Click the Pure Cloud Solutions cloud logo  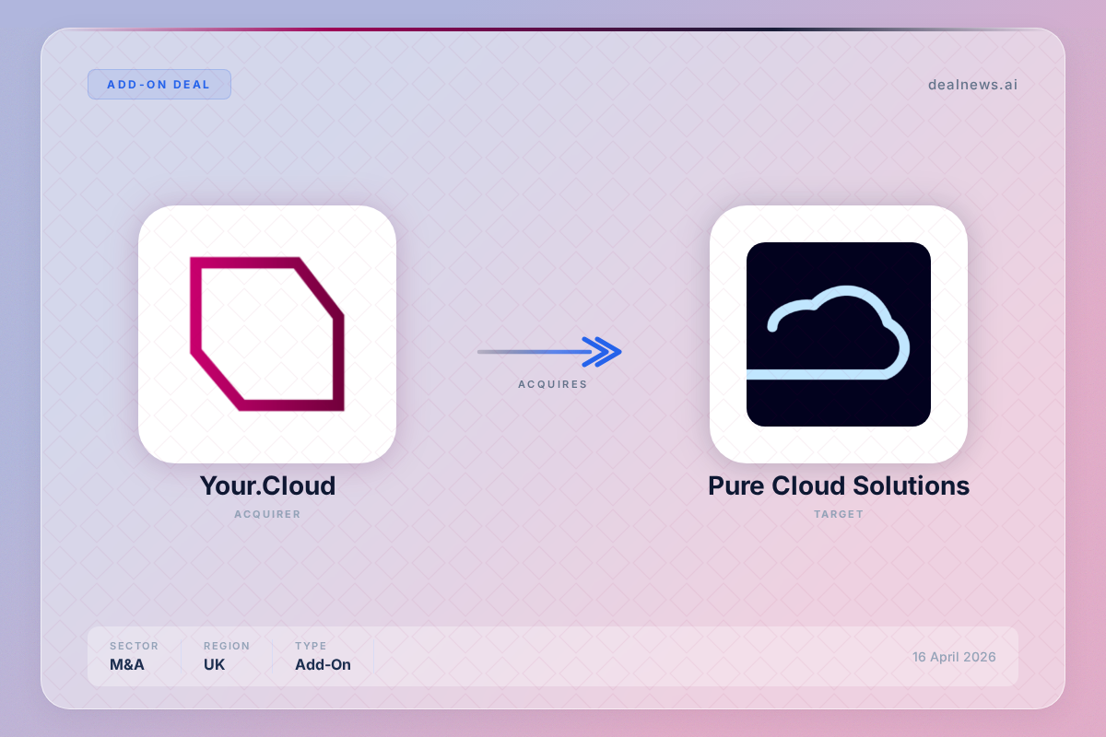click(838, 333)
